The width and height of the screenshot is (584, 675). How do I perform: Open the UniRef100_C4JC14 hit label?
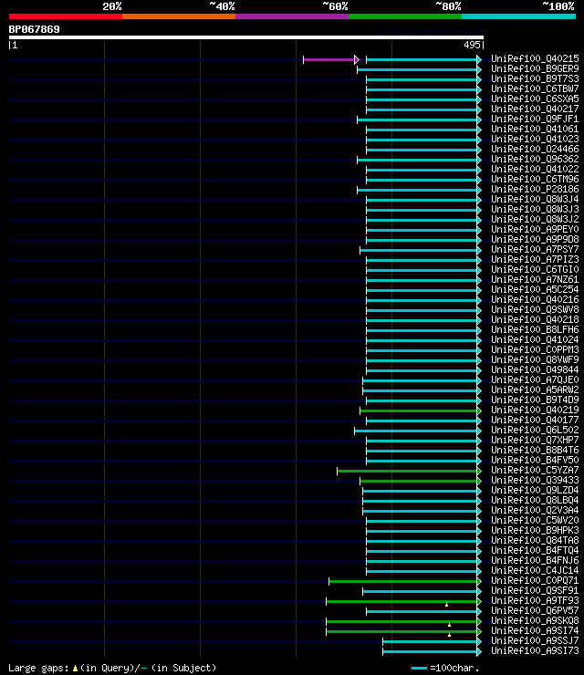(535, 570)
